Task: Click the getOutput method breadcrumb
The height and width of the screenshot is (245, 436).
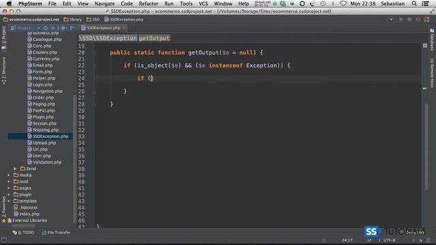Action: pos(154,38)
